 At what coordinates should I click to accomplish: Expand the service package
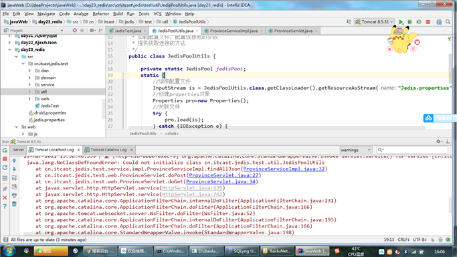[x=29, y=84]
